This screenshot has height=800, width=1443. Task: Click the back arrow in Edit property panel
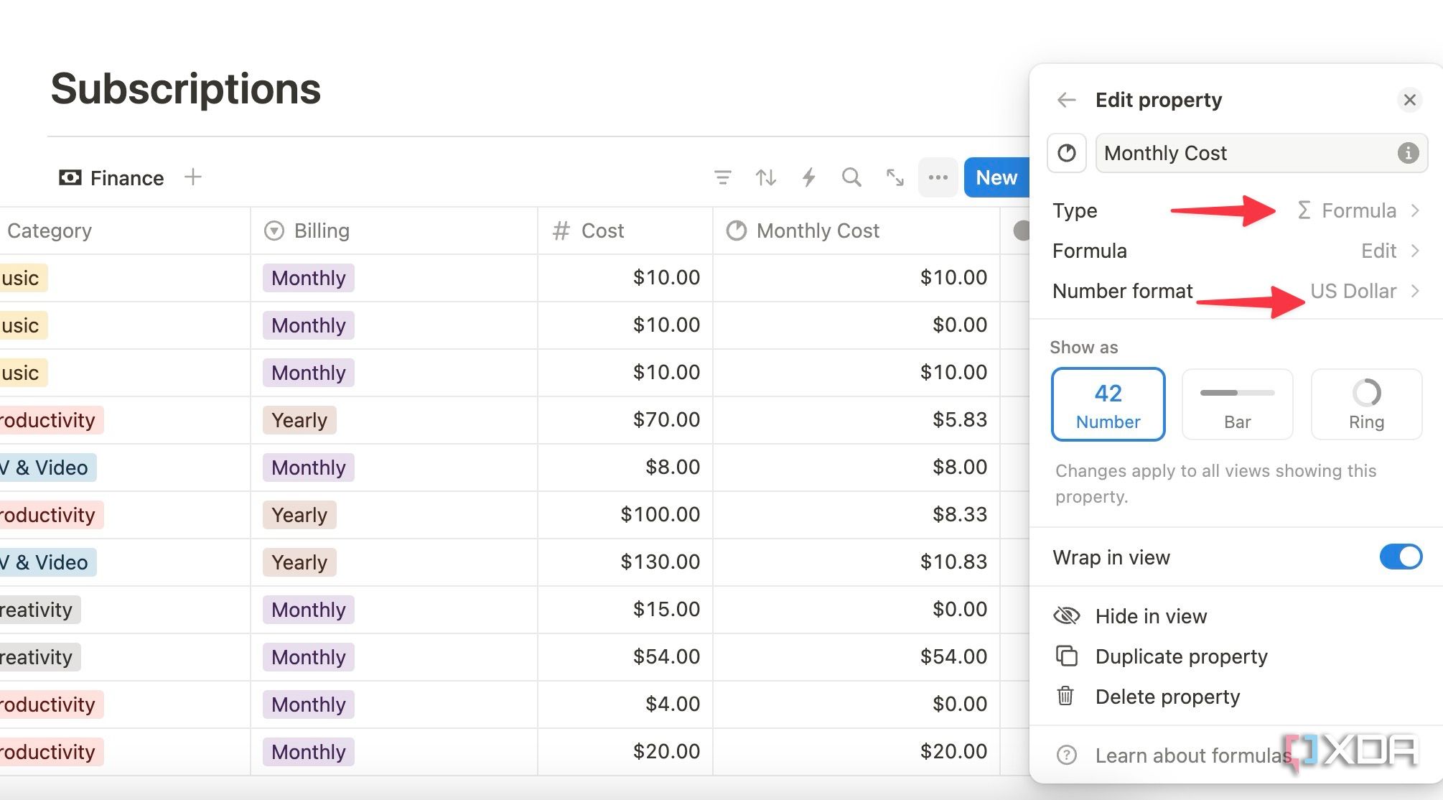point(1067,100)
